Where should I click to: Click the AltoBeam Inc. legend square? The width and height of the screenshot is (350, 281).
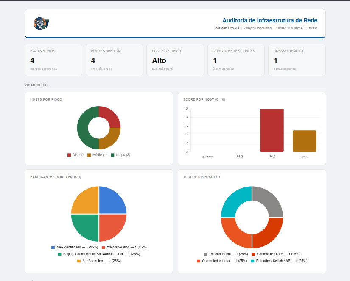[78, 261]
